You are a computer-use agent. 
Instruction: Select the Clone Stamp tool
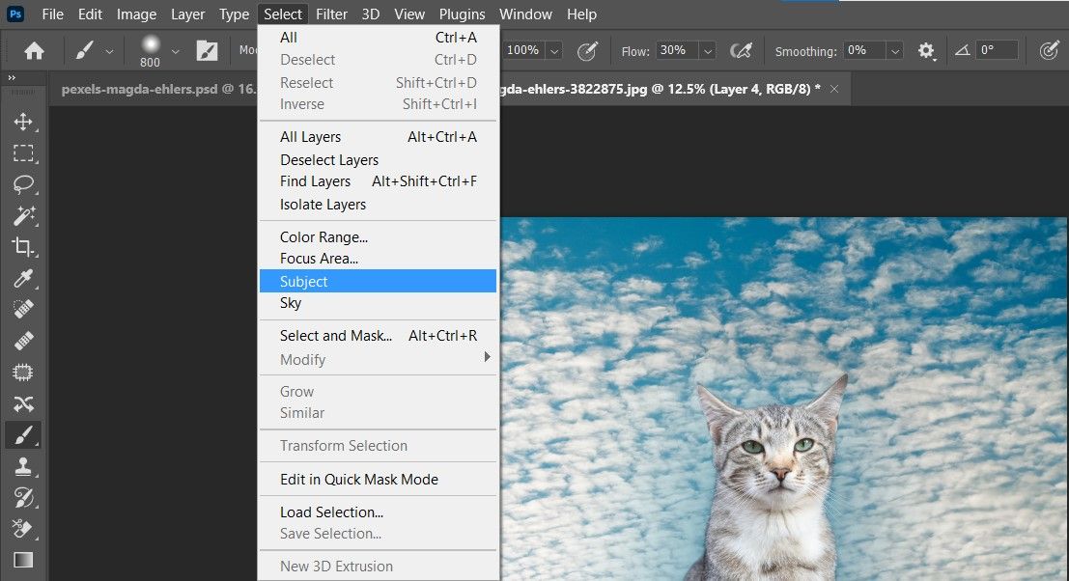point(23,466)
